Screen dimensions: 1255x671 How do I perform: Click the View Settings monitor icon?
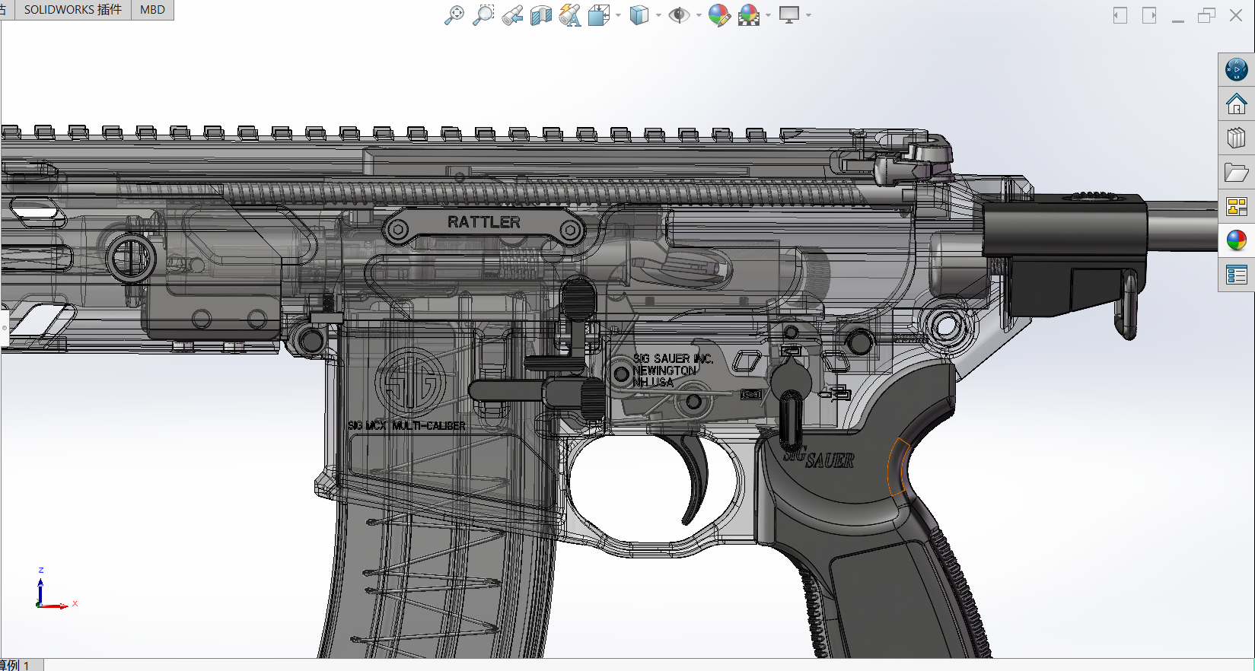[x=789, y=14]
